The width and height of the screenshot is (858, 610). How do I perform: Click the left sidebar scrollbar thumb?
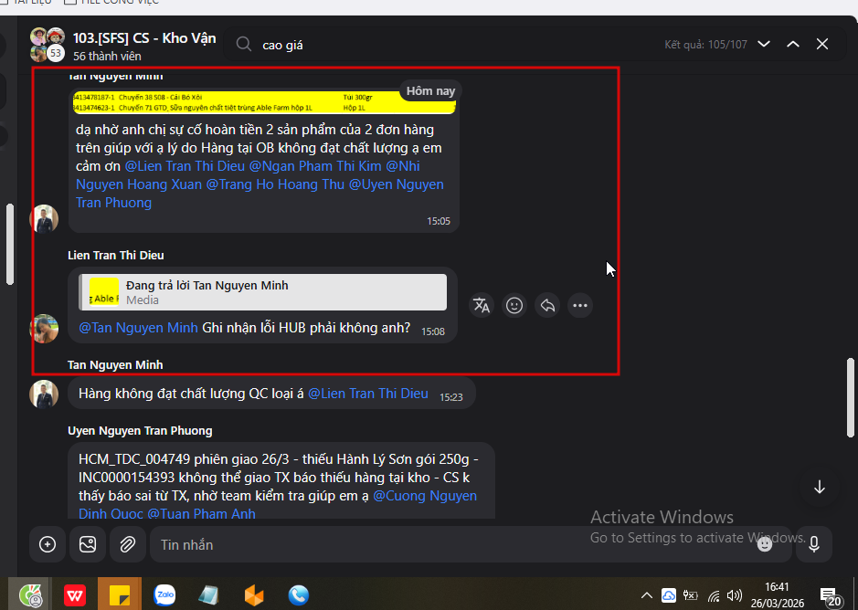pyautogui.click(x=10, y=244)
